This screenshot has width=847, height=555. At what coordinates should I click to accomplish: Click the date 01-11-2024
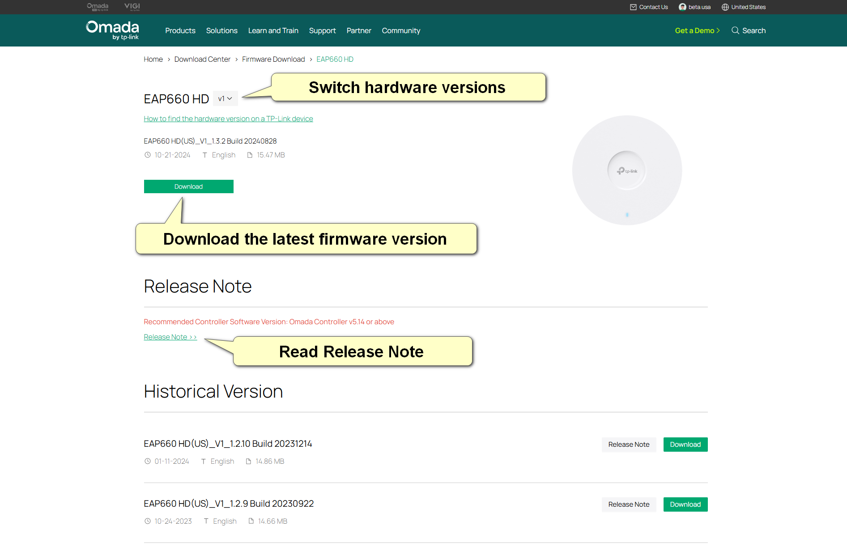pos(172,461)
